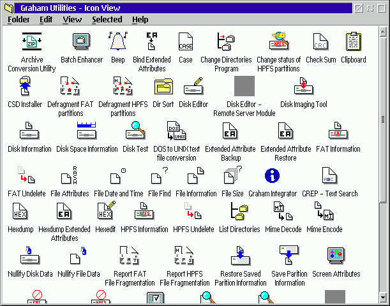Open the Check Sum utility
The width and height of the screenshot is (390, 306).
click(x=320, y=42)
